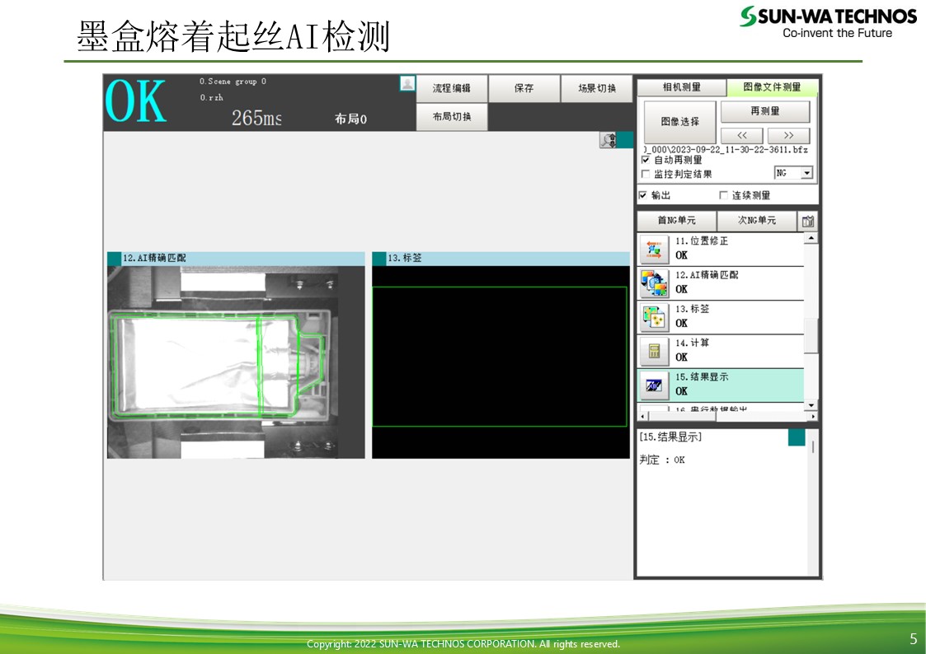Click the unit list scroll-up arrow
926x654 pixels.
(811, 238)
